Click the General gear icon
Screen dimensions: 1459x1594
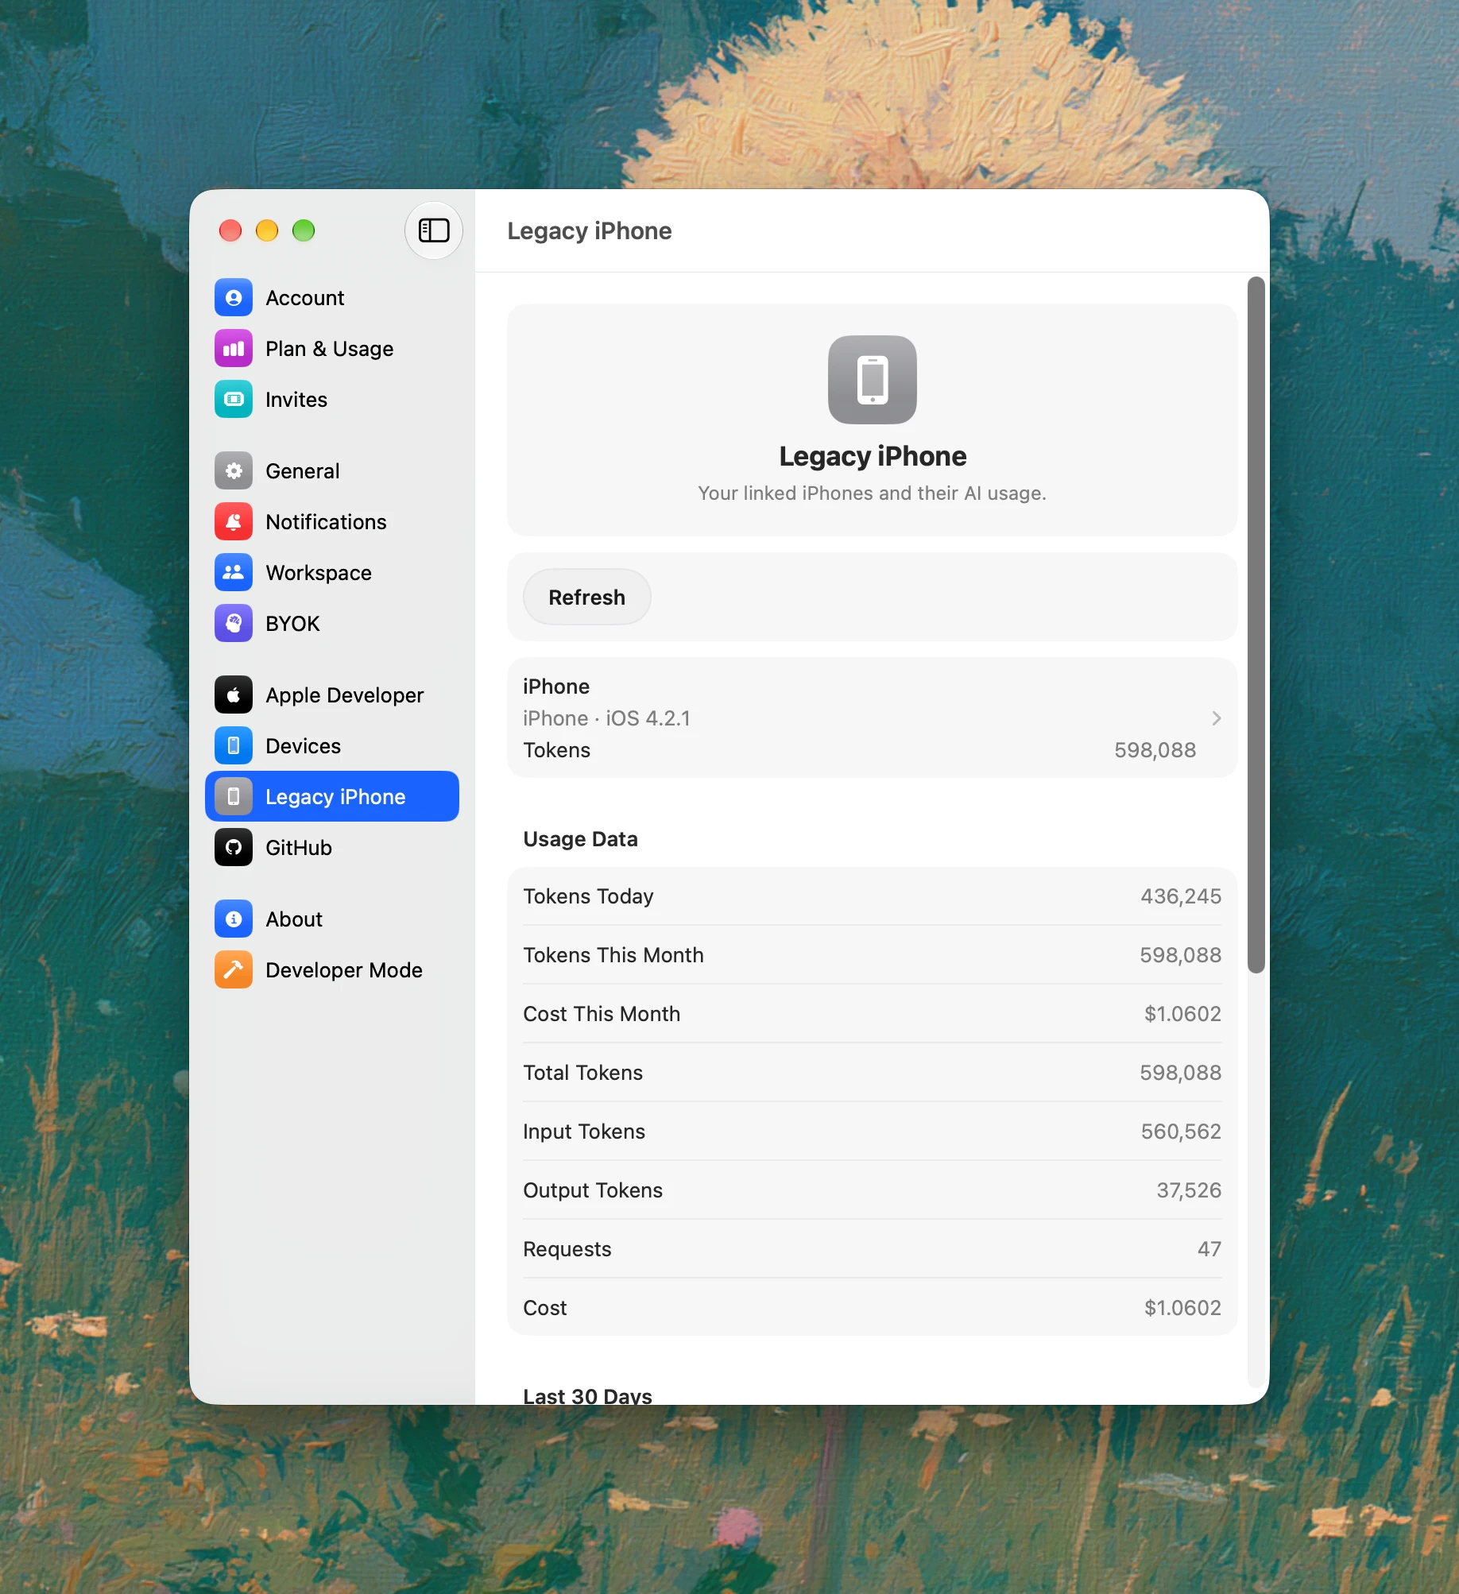tap(234, 471)
